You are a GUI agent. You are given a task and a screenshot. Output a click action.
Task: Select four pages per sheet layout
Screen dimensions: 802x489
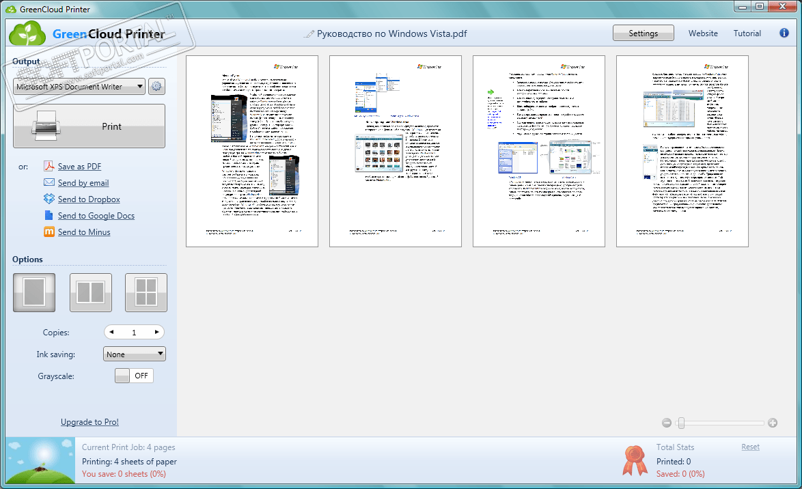pos(146,292)
